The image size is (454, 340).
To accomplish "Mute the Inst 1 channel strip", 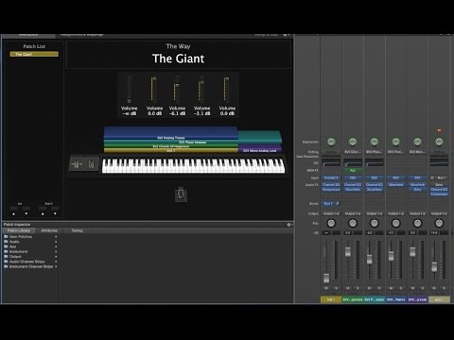I will pyautogui.click(x=326, y=288).
